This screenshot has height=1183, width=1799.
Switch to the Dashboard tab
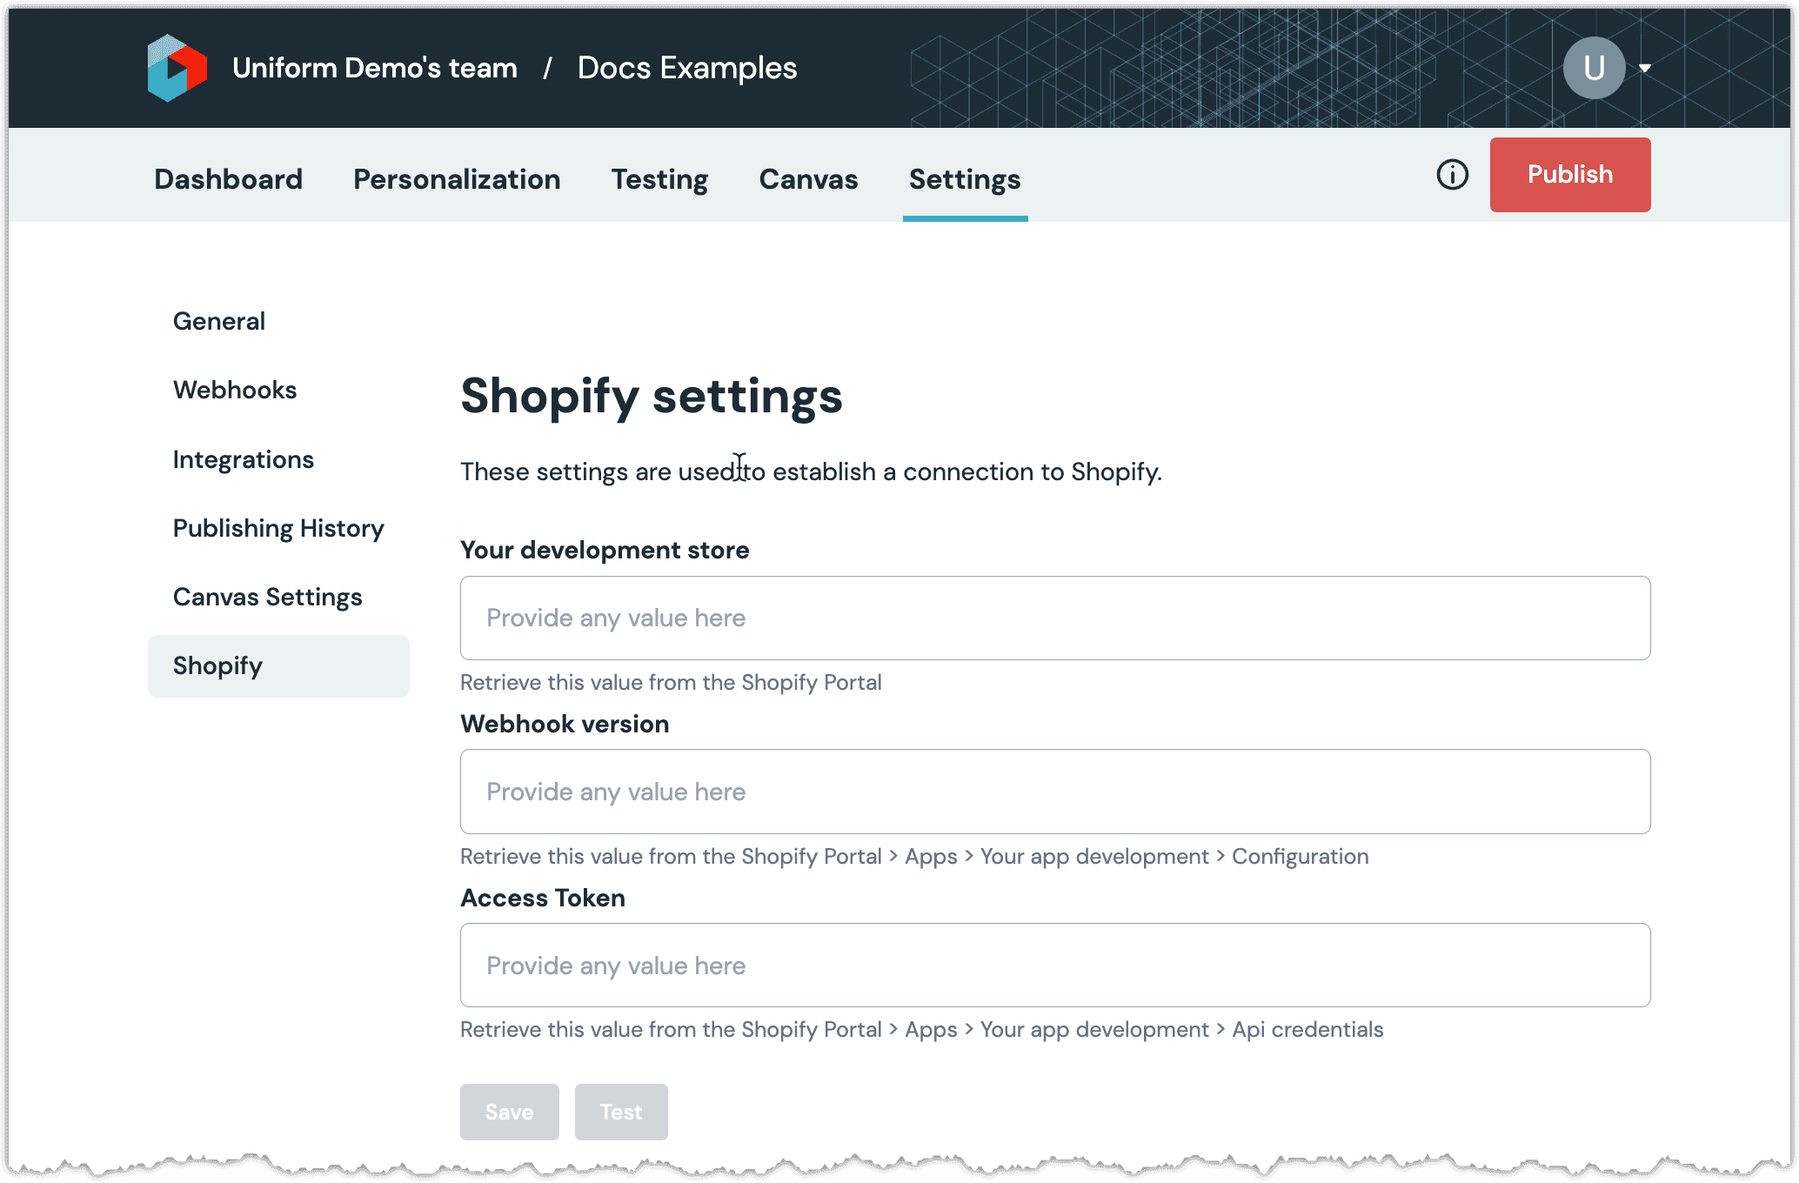[229, 179]
